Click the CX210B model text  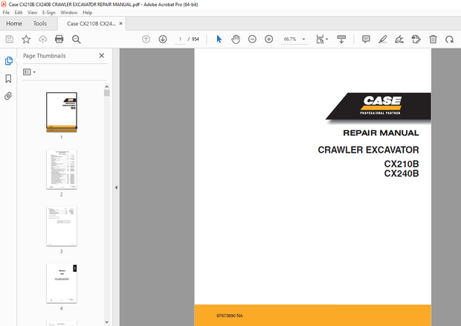pyautogui.click(x=402, y=164)
